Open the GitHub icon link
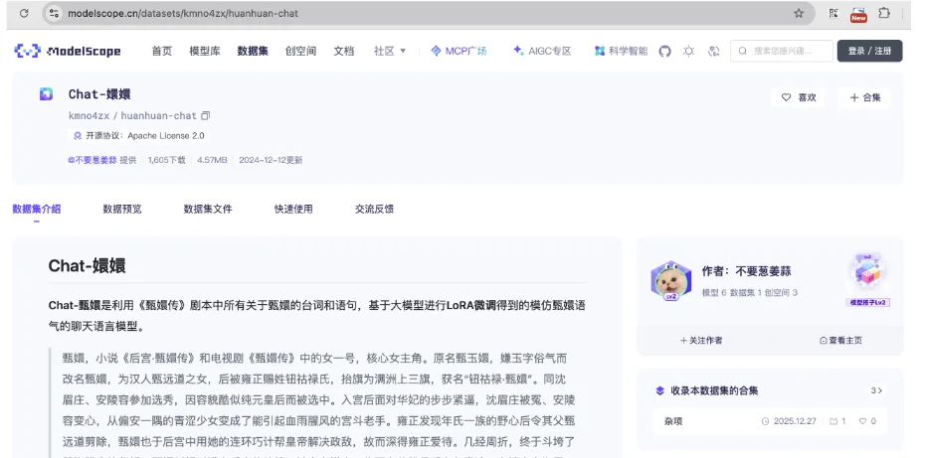 pyautogui.click(x=664, y=51)
